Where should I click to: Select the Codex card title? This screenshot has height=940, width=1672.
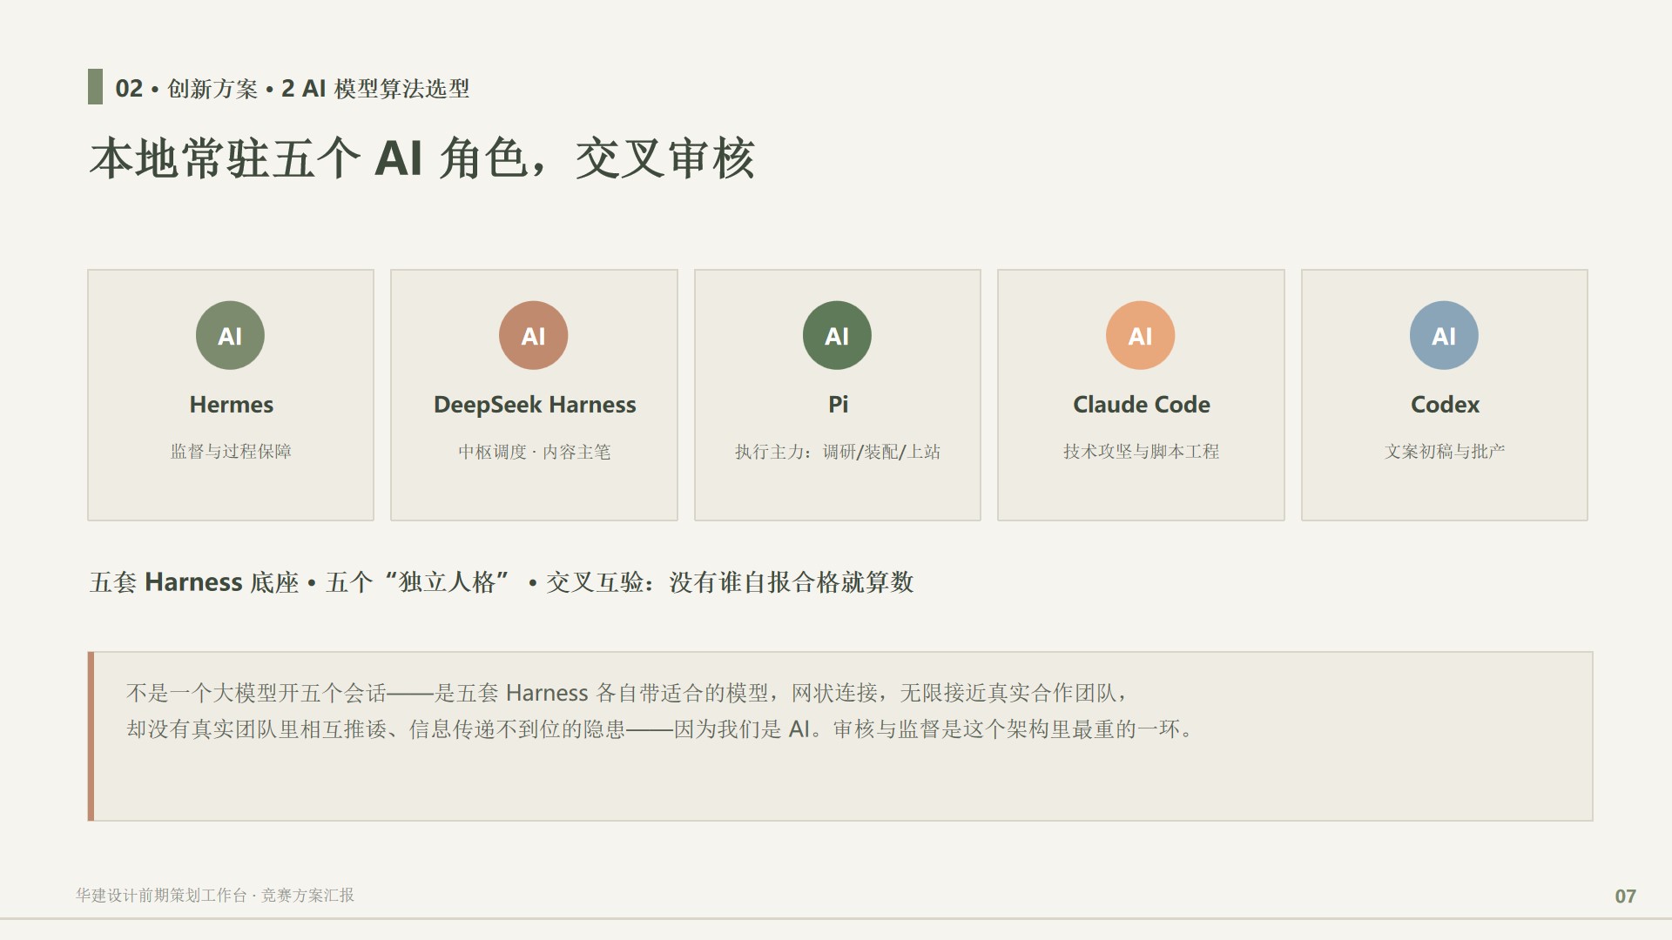point(1445,405)
